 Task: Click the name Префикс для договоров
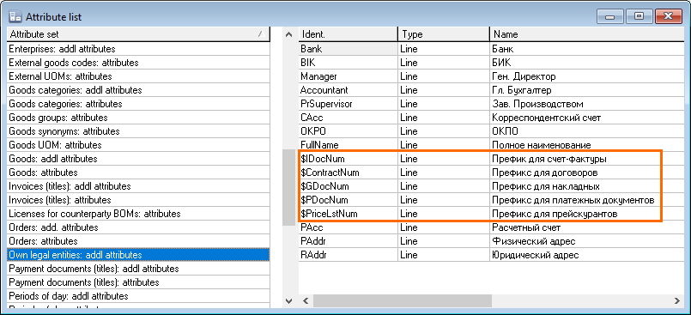[x=545, y=173]
